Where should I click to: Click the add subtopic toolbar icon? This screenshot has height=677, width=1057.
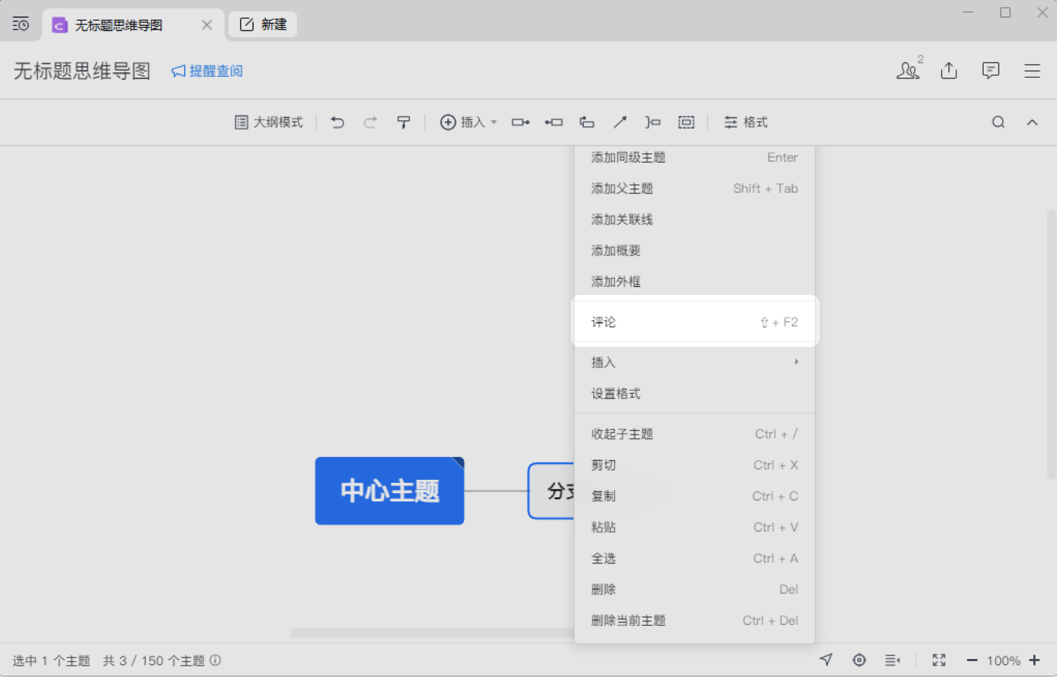521,122
